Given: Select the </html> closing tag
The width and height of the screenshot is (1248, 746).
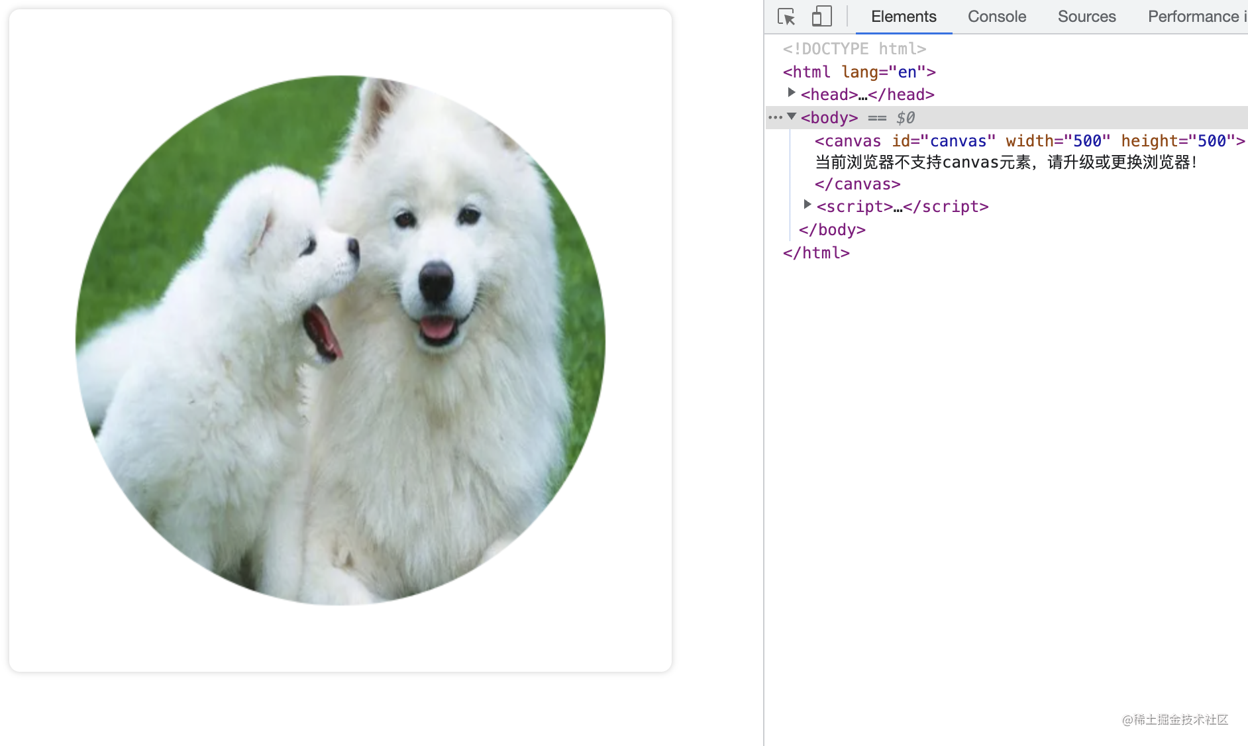Looking at the screenshot, I should [816, 253].
